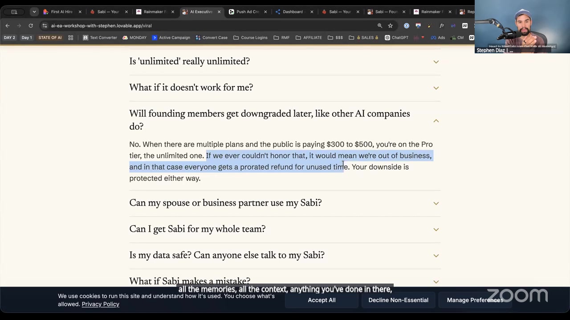Bookmark this page with the star icon
Viewport: 570px width, 320px height.
[391, 26]
